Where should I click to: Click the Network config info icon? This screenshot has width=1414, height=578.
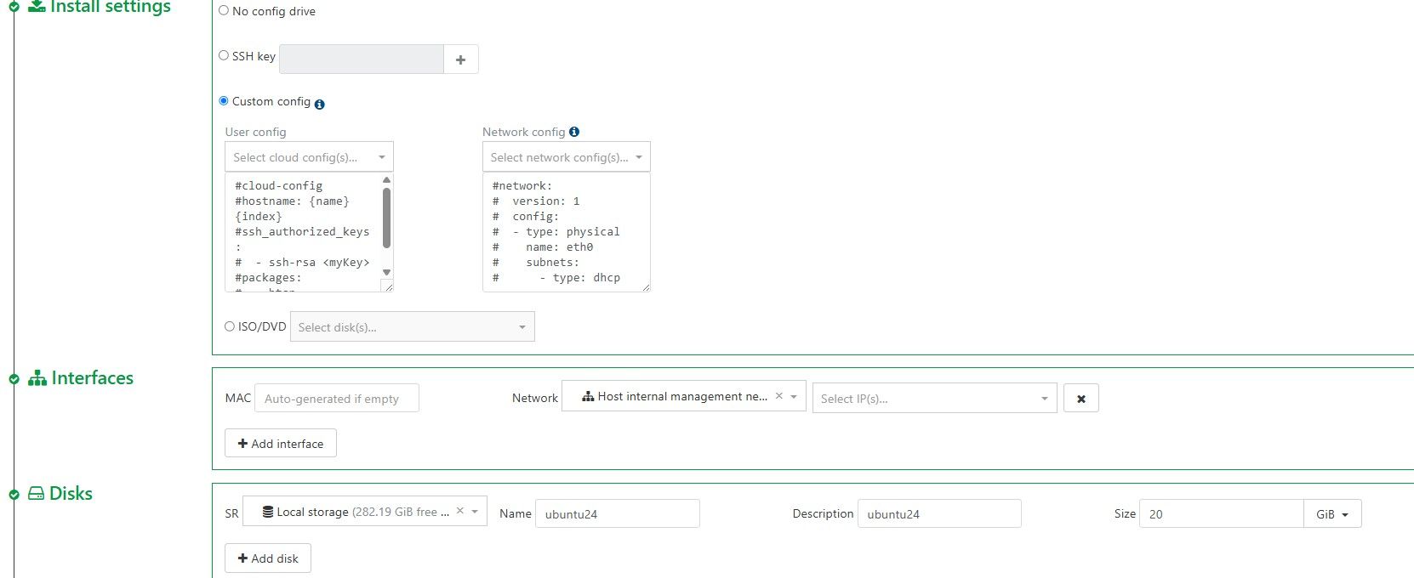coord(574,132)
